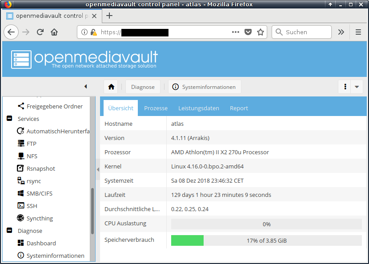Open Freigegebene Ordner in the sidebar

(x=54, y=106)
